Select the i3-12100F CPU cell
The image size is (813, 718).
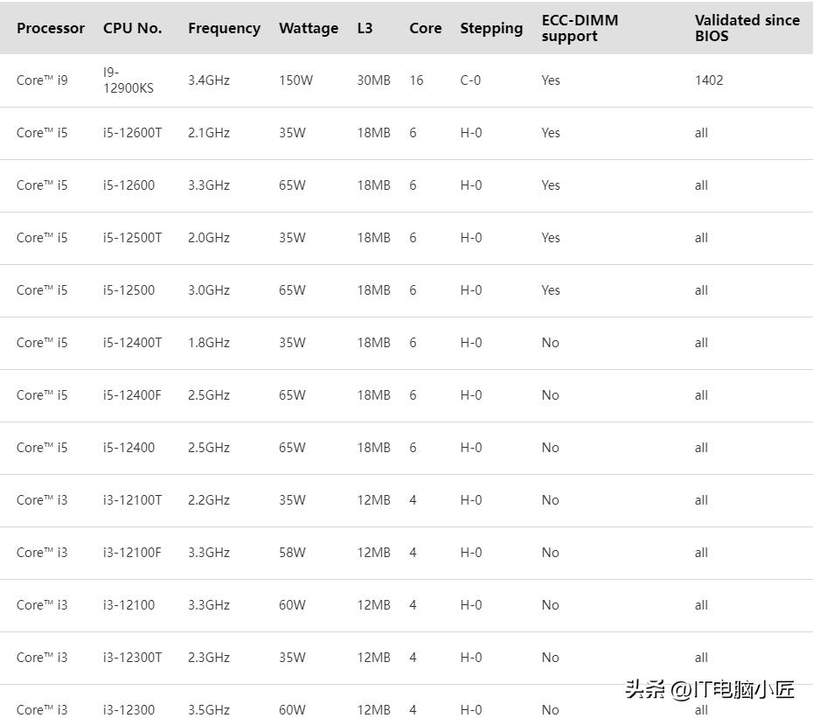point(132,552)
